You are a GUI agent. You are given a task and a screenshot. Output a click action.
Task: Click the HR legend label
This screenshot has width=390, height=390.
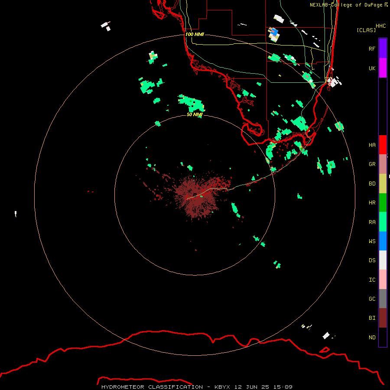372,203
